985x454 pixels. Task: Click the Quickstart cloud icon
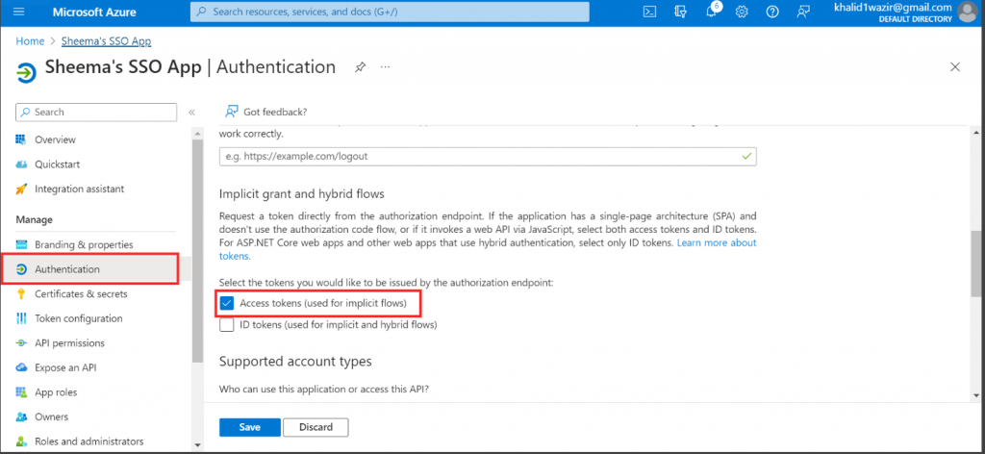tap(21, 164)
